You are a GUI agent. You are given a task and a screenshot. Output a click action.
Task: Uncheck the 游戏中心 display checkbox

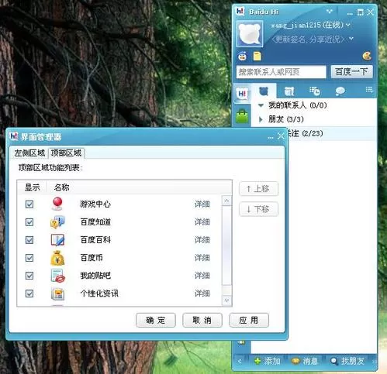point(29,204)
